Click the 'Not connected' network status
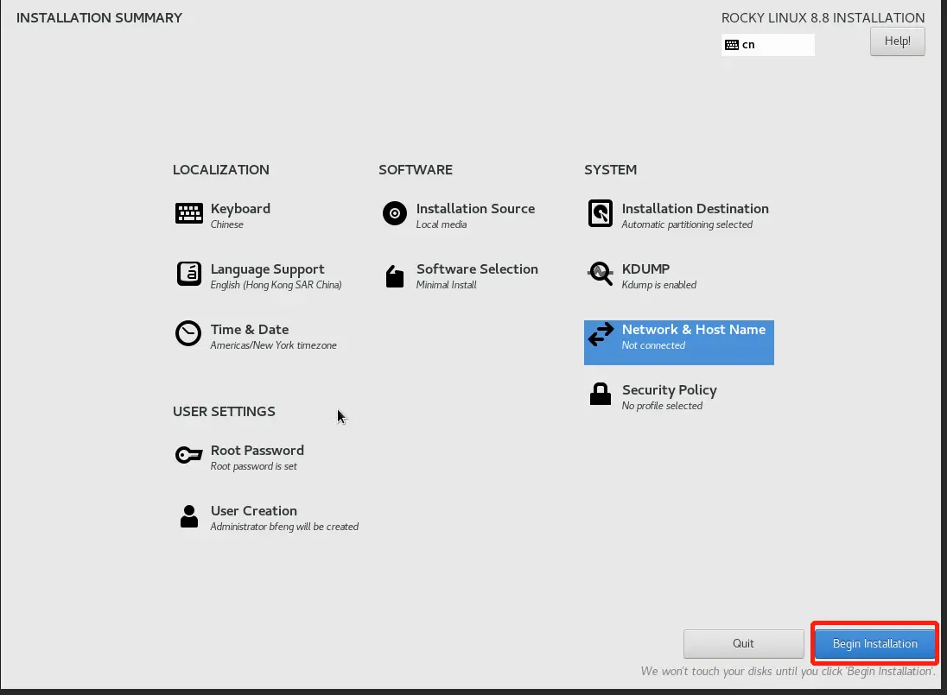Viewport: 947px width, 695px height. tap(653, 345)
